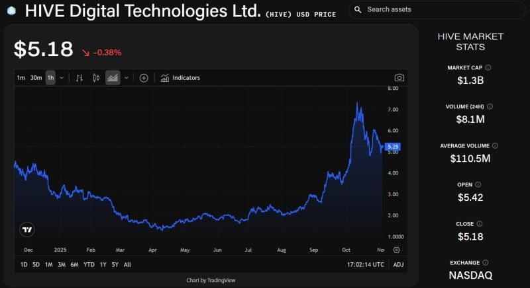The height and width of the screenshot is (288, 530).
Task: Open the Chart by TradingView link
Action: (x=211, y=280)
